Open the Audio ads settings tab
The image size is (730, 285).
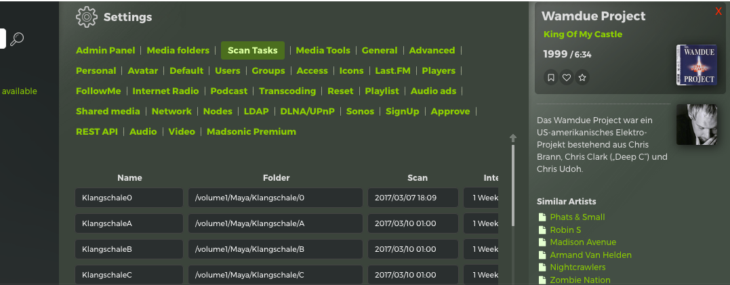coord(433,91)
